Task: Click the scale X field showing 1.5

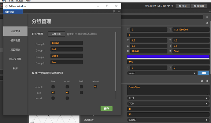Action: 149,40
